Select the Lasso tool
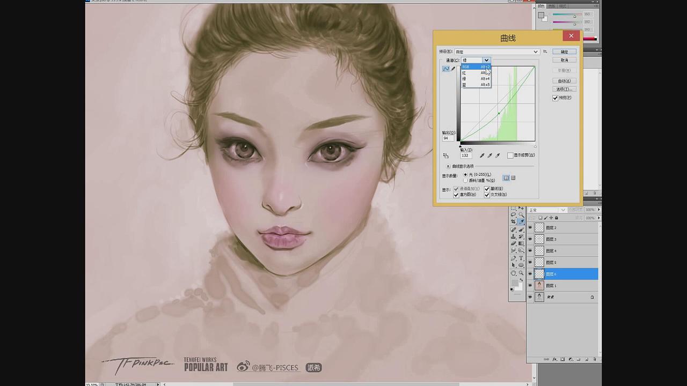This screenshot has width=687, height=386. [x=514, y=214]
